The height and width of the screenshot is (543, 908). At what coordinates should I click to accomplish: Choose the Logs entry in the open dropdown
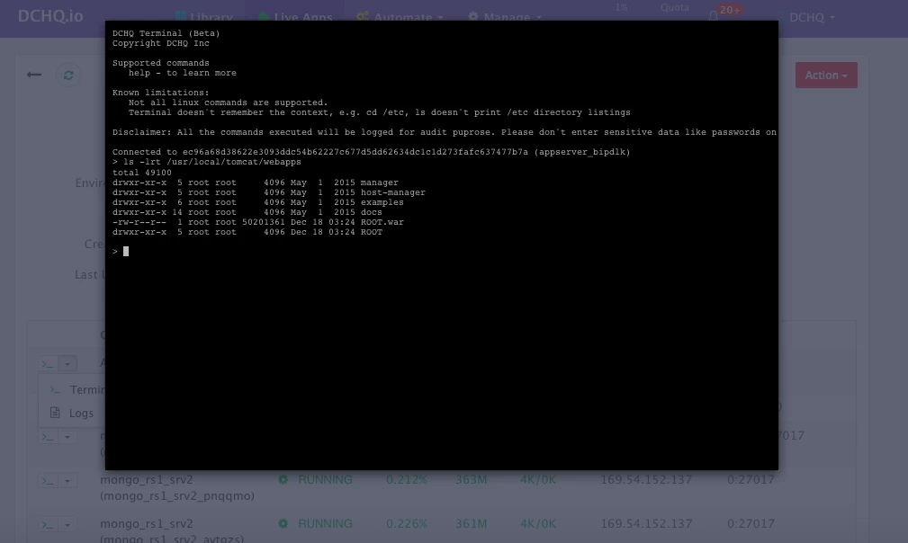click(72, 413)
